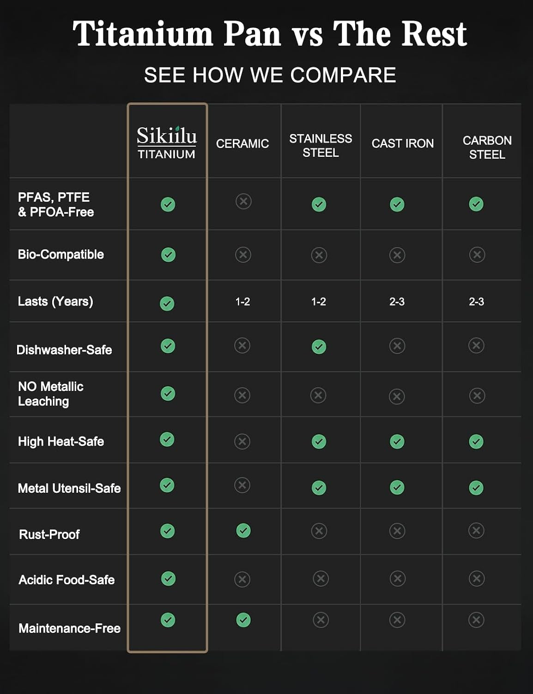533x694 pixels.
Task: Click Ceramic's green check for Rust-Proof
Action: (x=243, y=531)
